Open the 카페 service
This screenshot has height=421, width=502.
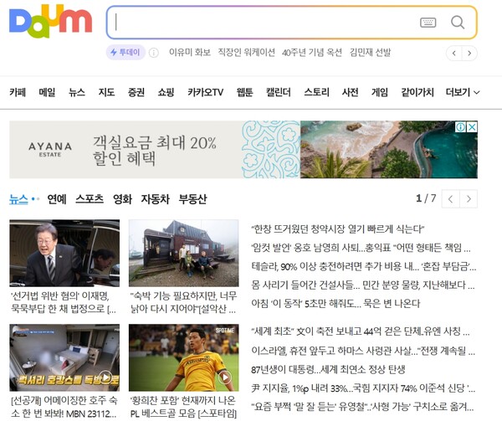pyautogui.click(x=18, y=93)
